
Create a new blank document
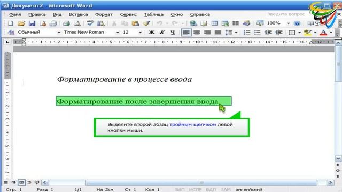[x=11, y=23]
